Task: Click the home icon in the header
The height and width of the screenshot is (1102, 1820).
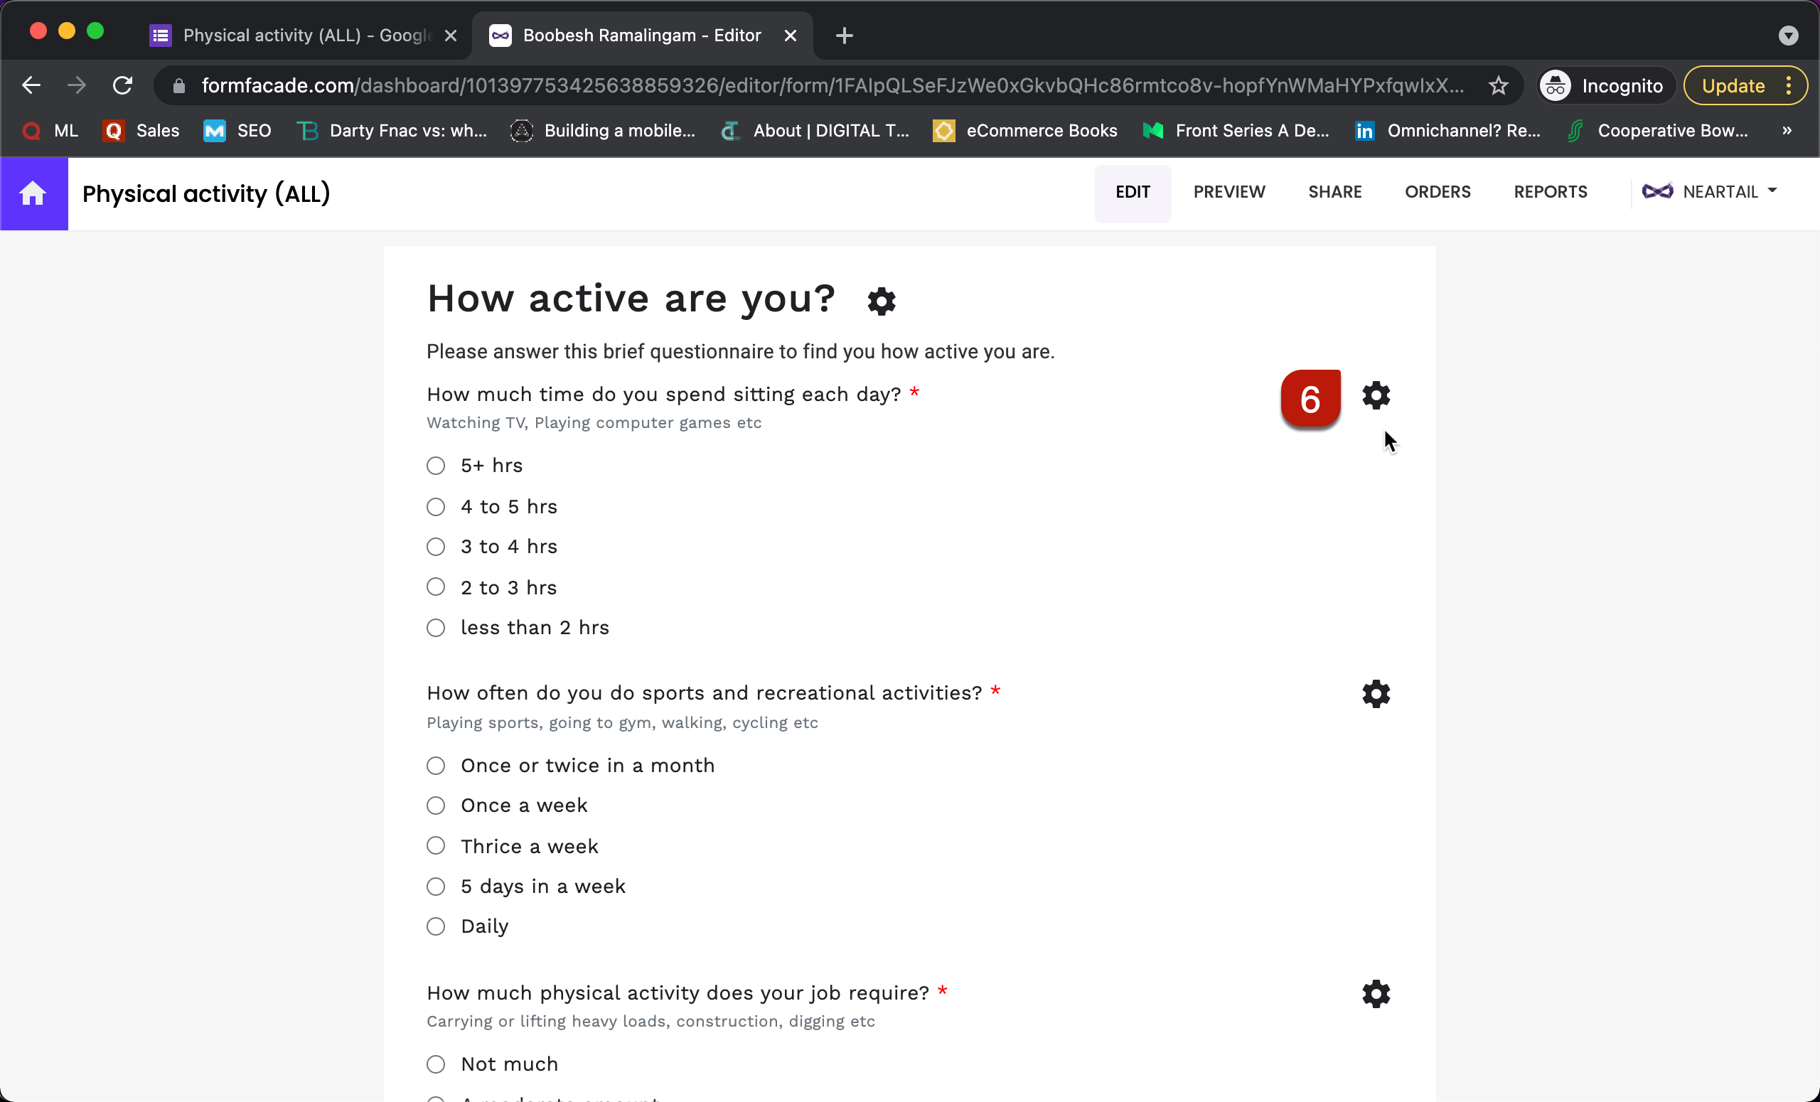Action: point(34,193)
